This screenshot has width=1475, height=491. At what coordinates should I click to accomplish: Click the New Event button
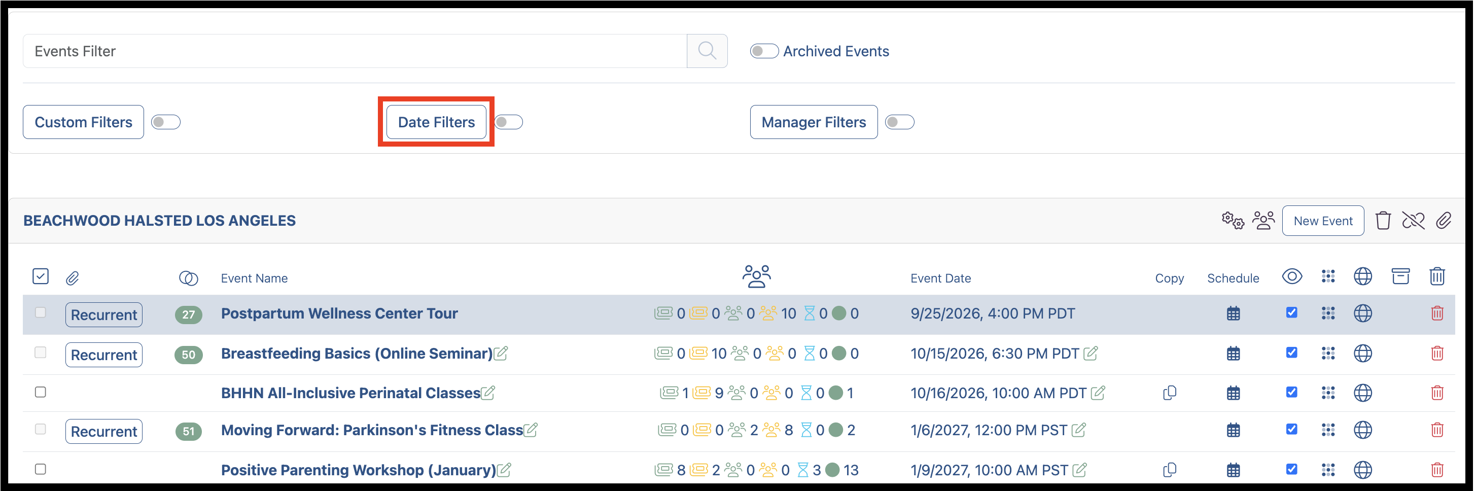click(1323, 221)
